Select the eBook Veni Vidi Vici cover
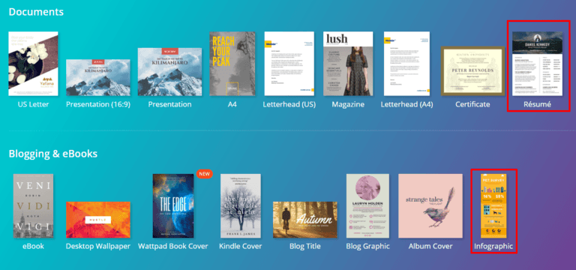This screenshot has width=576, height=270. (33, 206)
